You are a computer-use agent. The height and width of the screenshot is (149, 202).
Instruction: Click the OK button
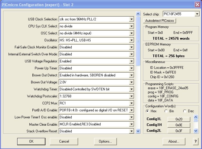[x=31, y=141]
